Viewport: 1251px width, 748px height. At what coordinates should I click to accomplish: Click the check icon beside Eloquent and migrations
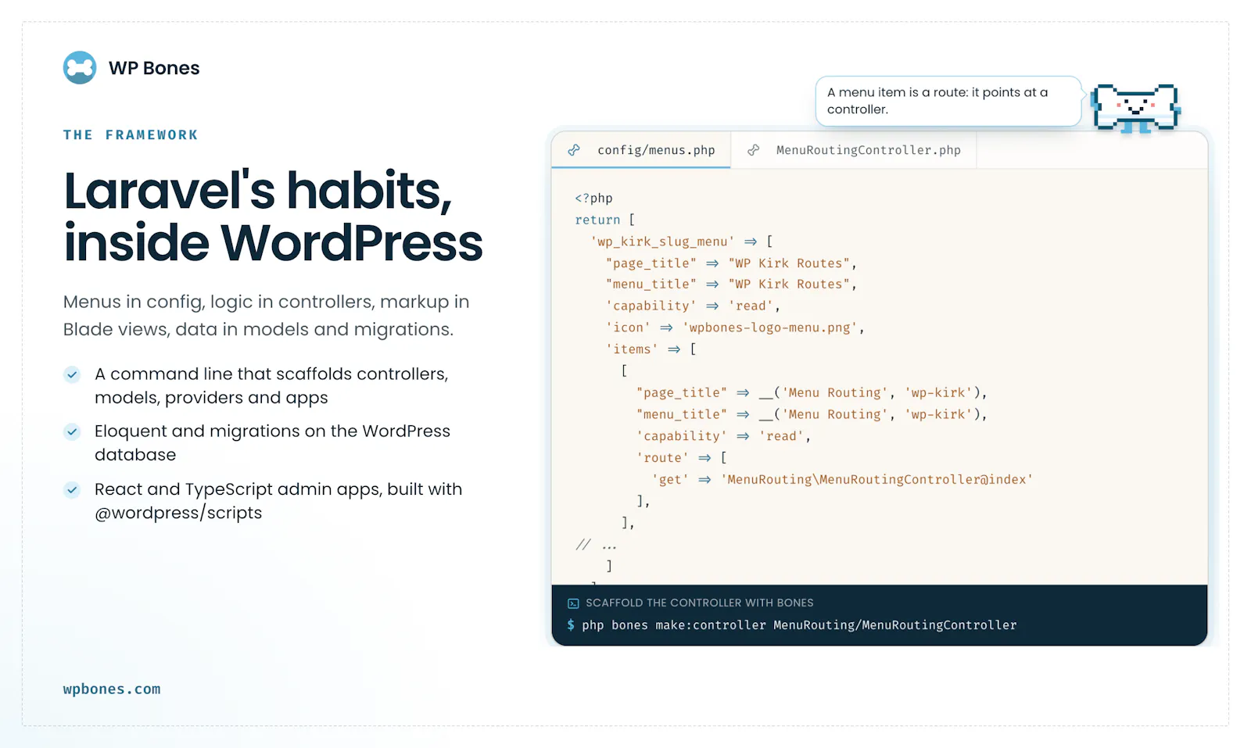pyautogui.click(x=72, y=431)
